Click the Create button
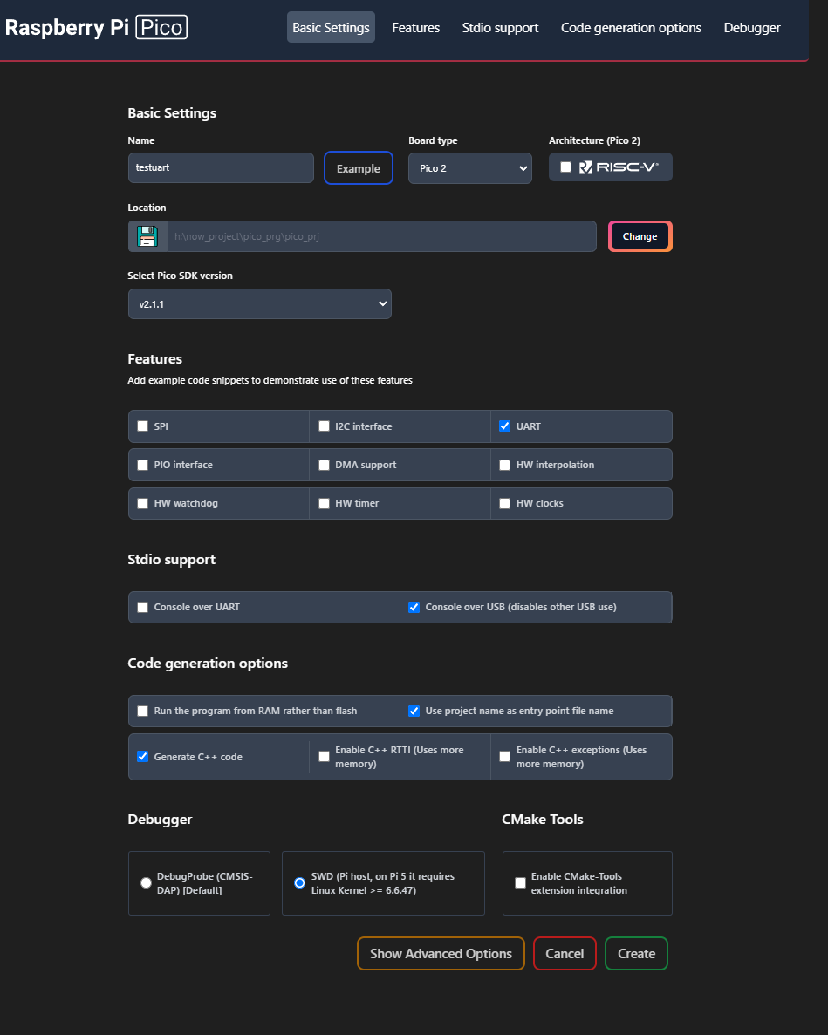This screenshot has height=1035, width=828. (x=637, y=953)
